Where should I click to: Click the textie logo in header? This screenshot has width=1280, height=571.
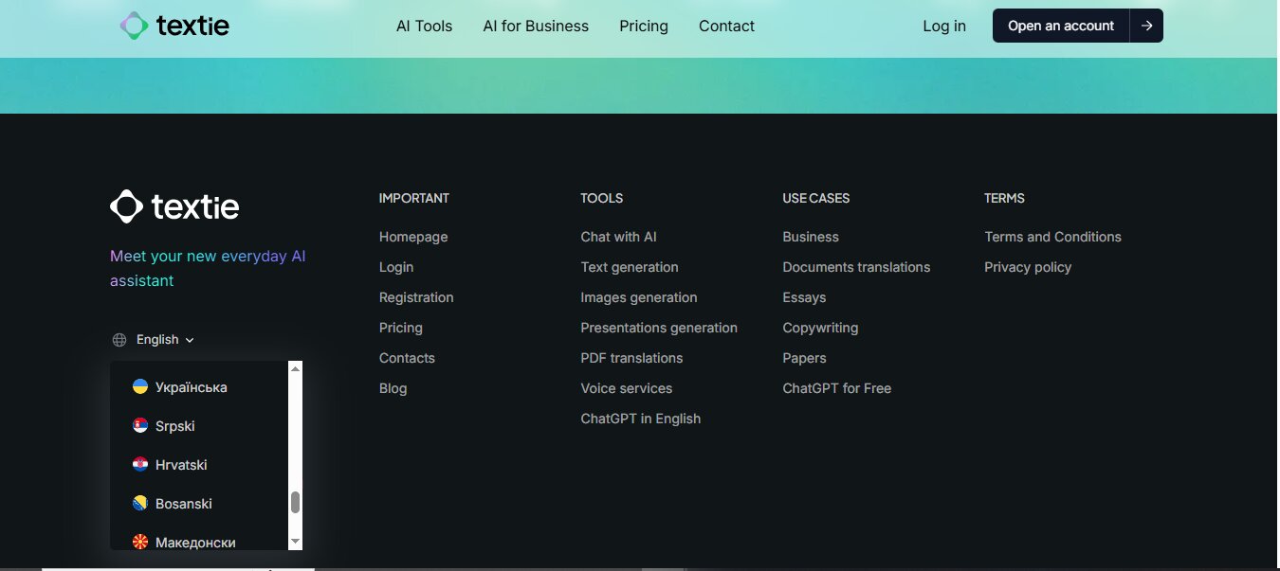pos(174,26)
